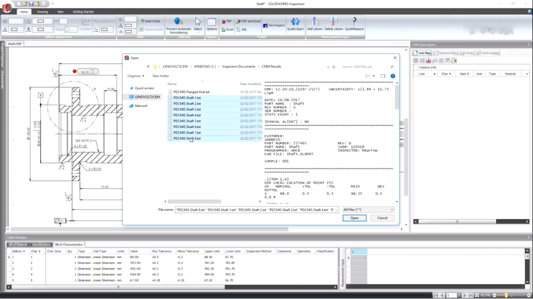Expand the view options dropdown in Open dialog
Viewport: 533px width, 299px height.
pos(374,76)
